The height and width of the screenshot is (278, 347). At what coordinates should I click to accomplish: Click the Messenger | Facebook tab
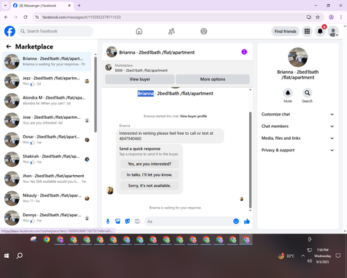click(42, 6)
